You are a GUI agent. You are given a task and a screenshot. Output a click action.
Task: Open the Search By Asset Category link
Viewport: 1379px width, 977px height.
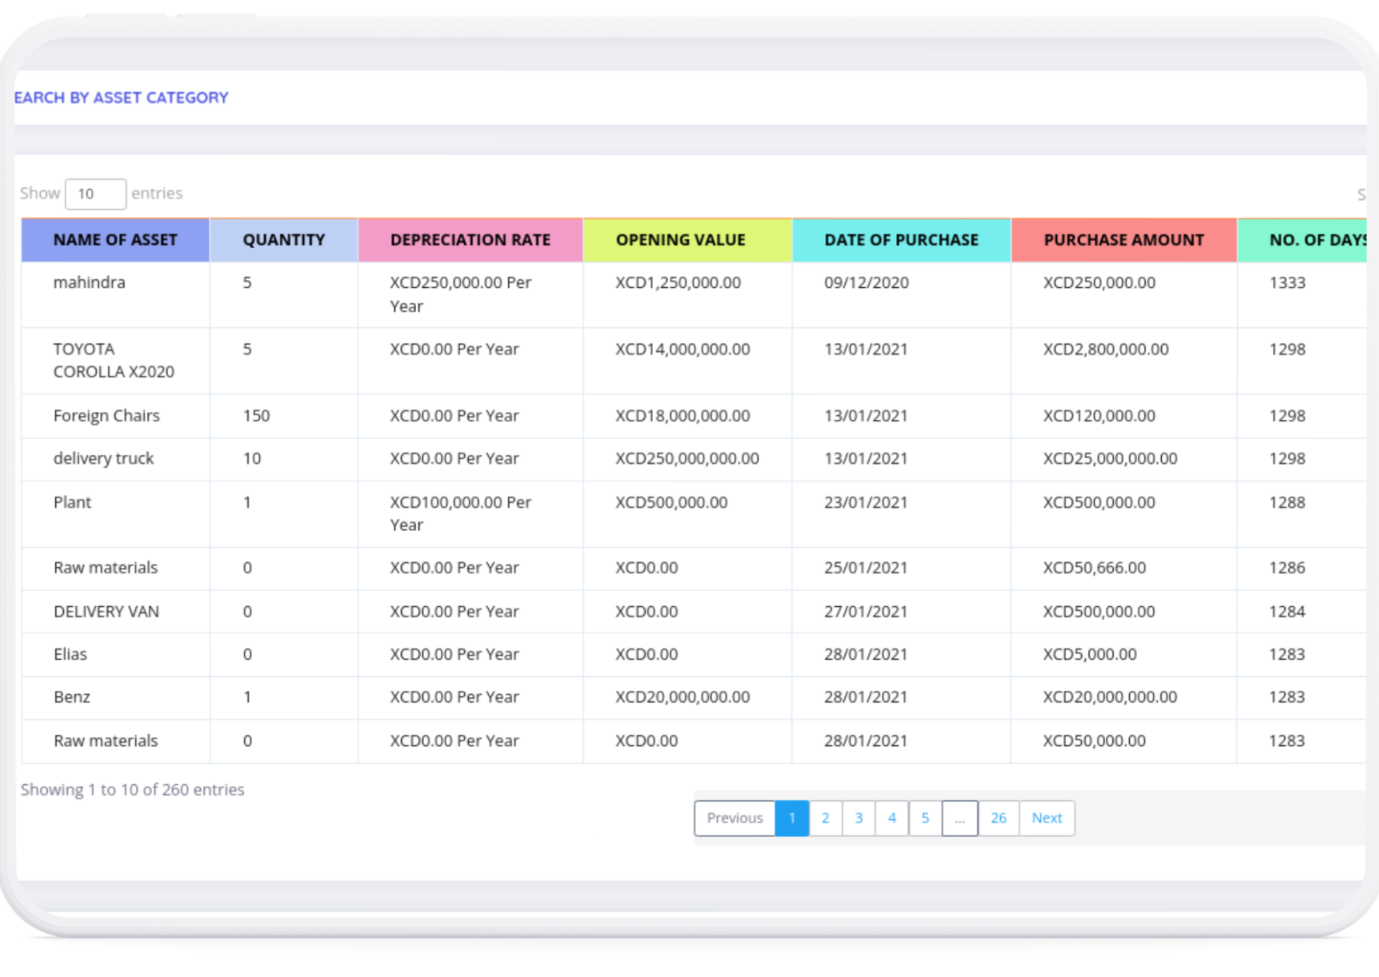point(121,97)
